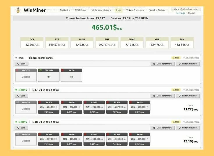Image resolution: width=214 pixels, height=156 pixels.
Task: Click the 12.10$ /day total for R48-01
Action: point(191,141)
